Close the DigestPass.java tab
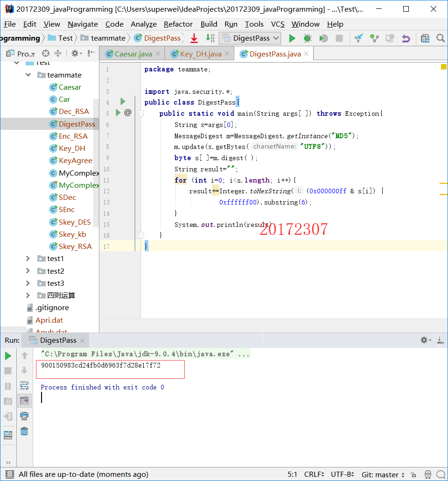Screen dimensions: 448x481 click(x=306, y=54)
